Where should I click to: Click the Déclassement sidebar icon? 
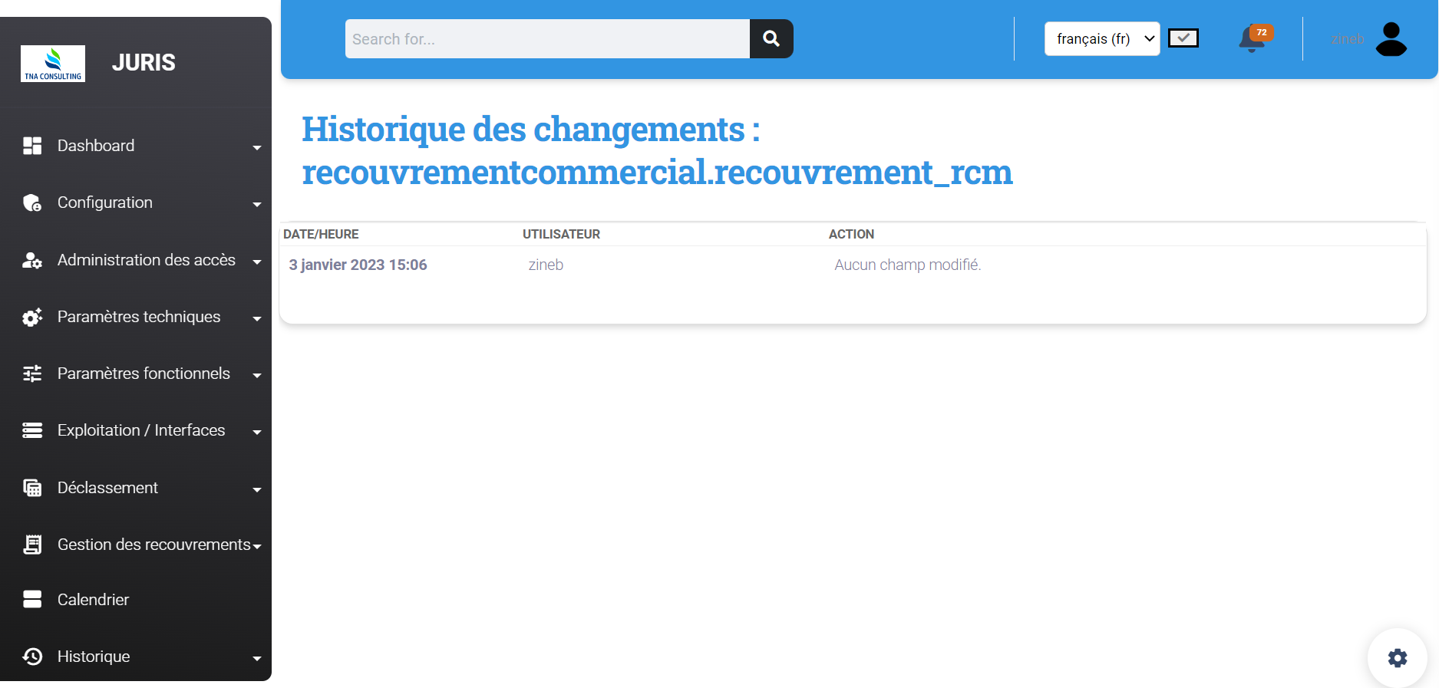coord(32,488)
